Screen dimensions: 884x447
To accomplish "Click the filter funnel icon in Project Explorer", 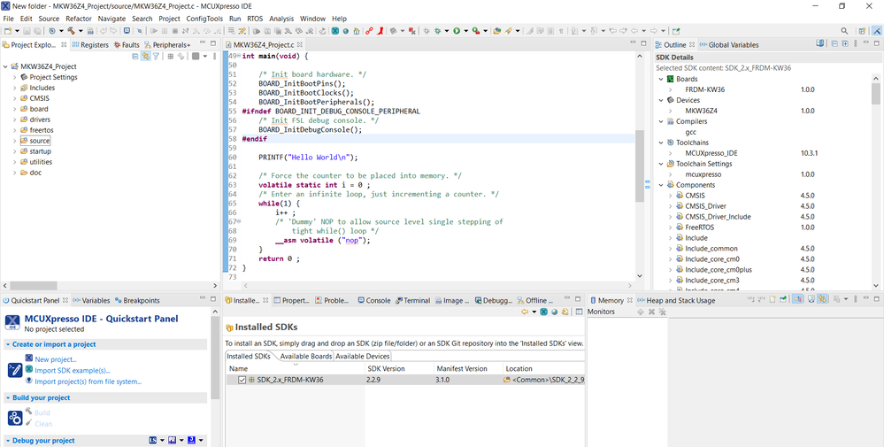I will click(x=157, y=57).
